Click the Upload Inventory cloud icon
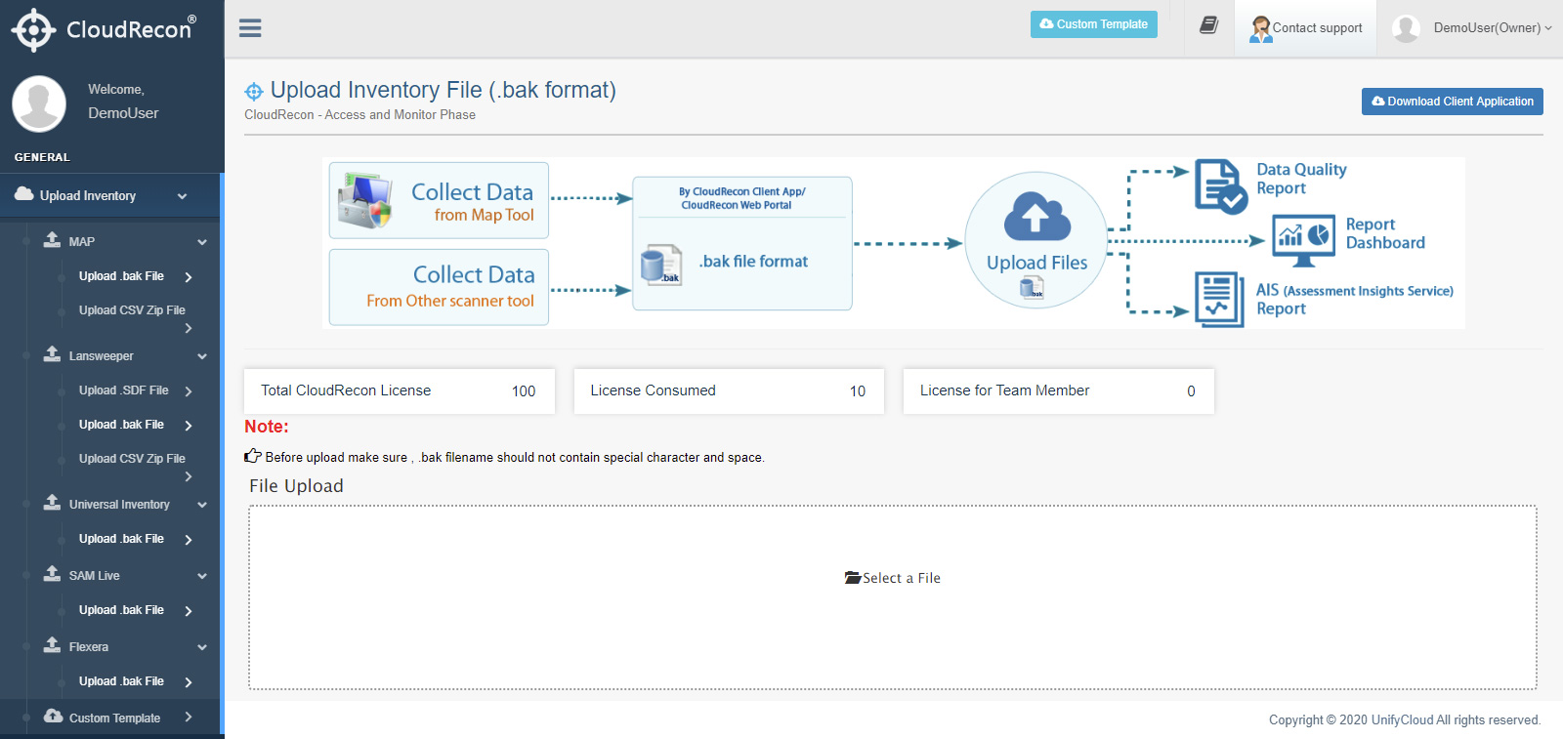 [24, 194]
